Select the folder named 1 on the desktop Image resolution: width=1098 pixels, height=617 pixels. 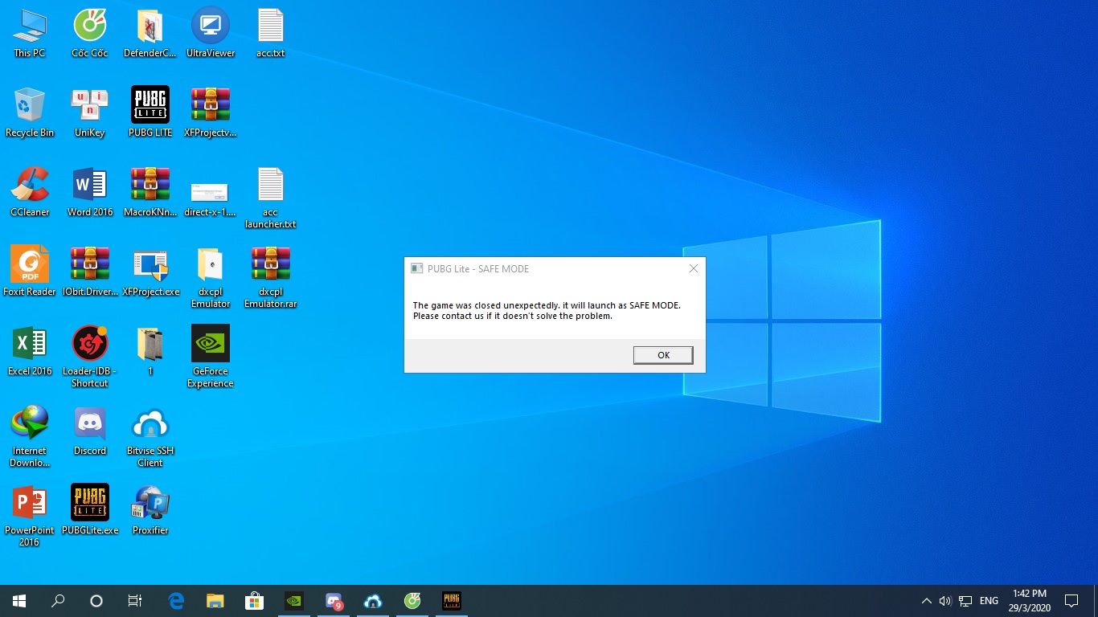click(150, 352)
